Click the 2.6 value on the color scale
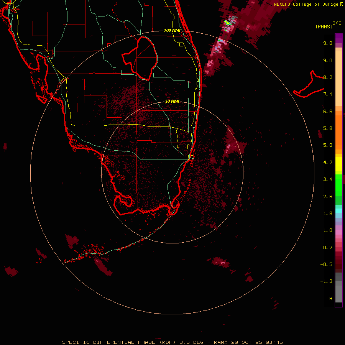The height and width of the screenshot is (345, 345). (x=328, y=197)
